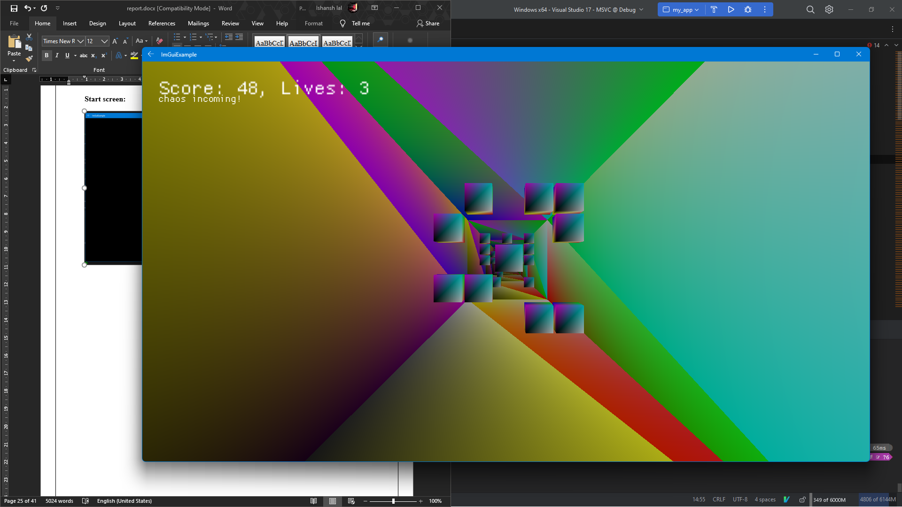Switch to the Layout ribbon tab

coord(127,23)
